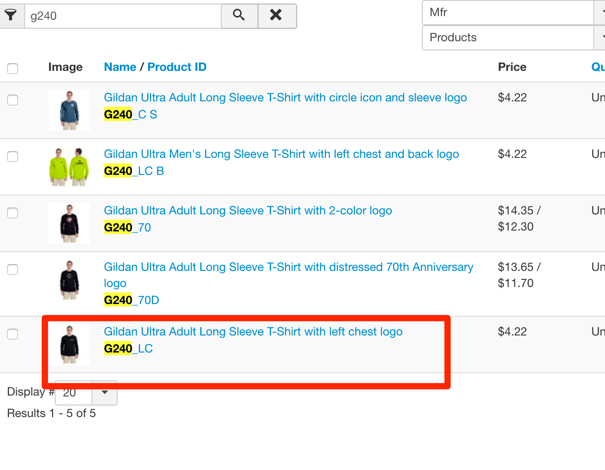Tick the checkbox for G240_70D row
The width and height of the screenshot is (605, 470).
point(13,269)
